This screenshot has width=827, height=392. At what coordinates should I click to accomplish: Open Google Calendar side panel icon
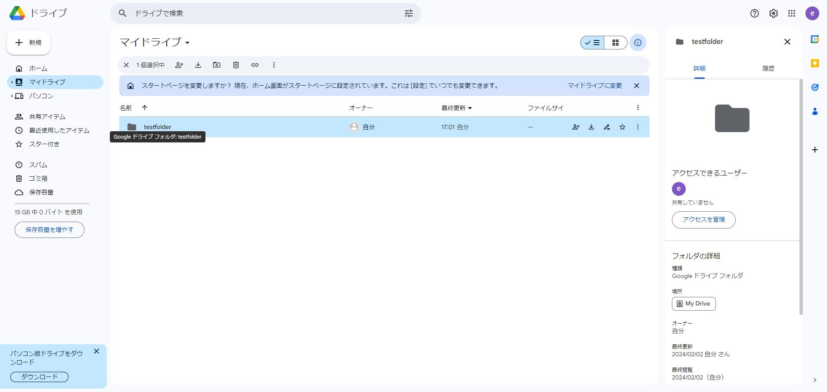(x=815, y=39)
